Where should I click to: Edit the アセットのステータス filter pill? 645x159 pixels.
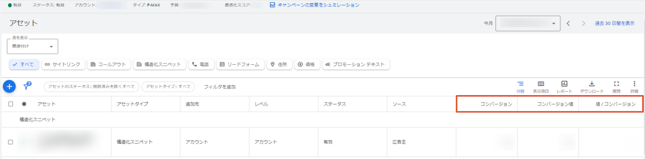(92, 87)
